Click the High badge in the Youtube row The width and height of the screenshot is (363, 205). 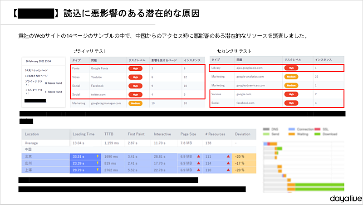(x=135, y=77)
